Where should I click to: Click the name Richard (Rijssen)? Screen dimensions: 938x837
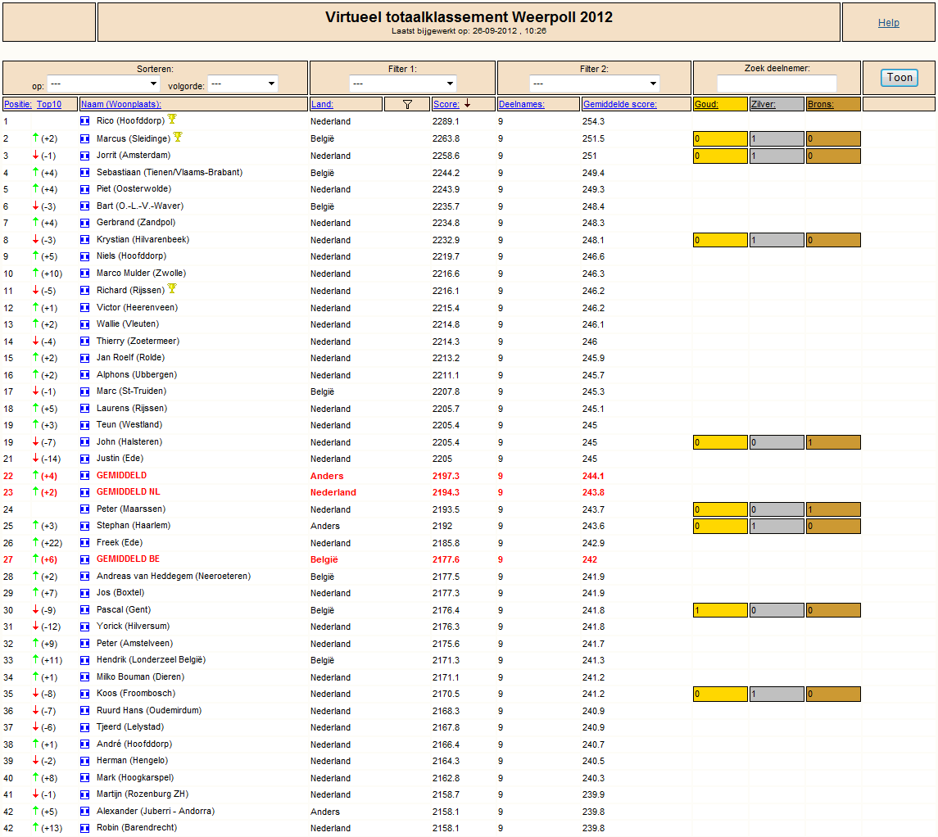(x=130, y=291)
